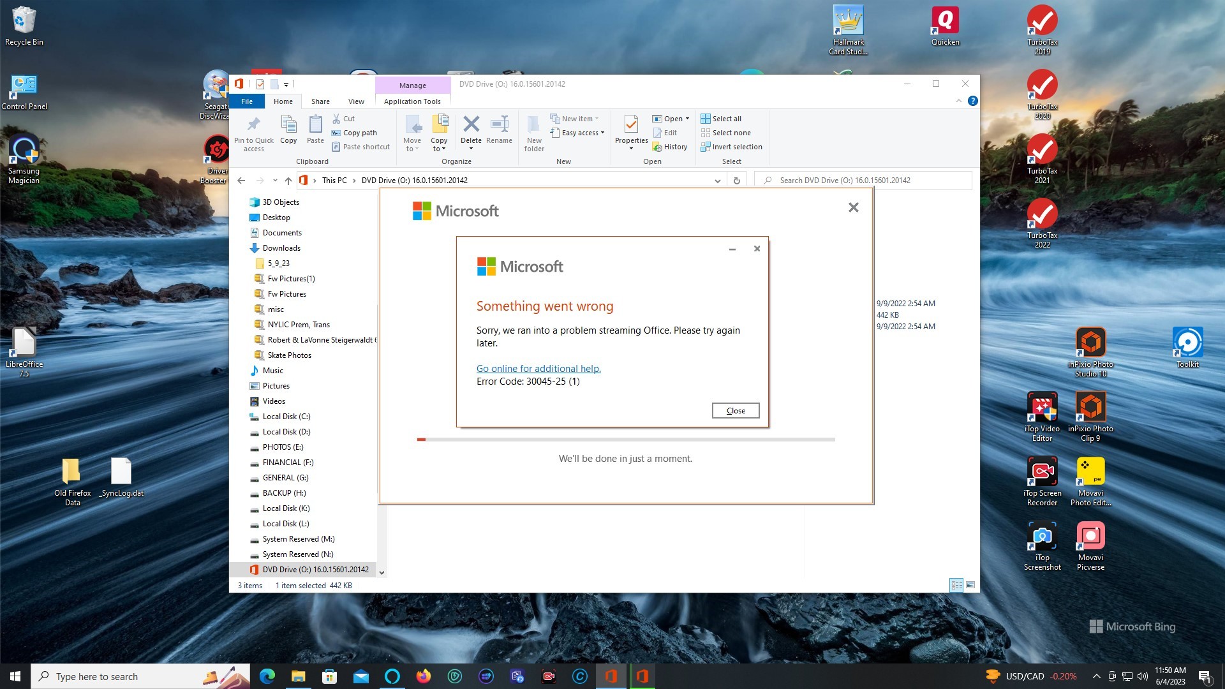Expand the address bar history dropdown
The height and width of the screenshot is (689, 1225).
717,181
